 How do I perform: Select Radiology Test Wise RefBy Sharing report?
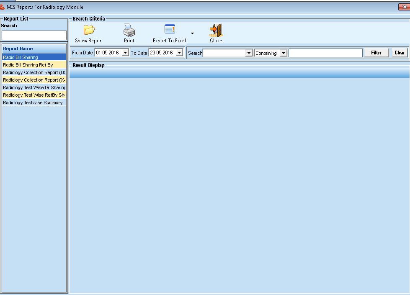34,95
